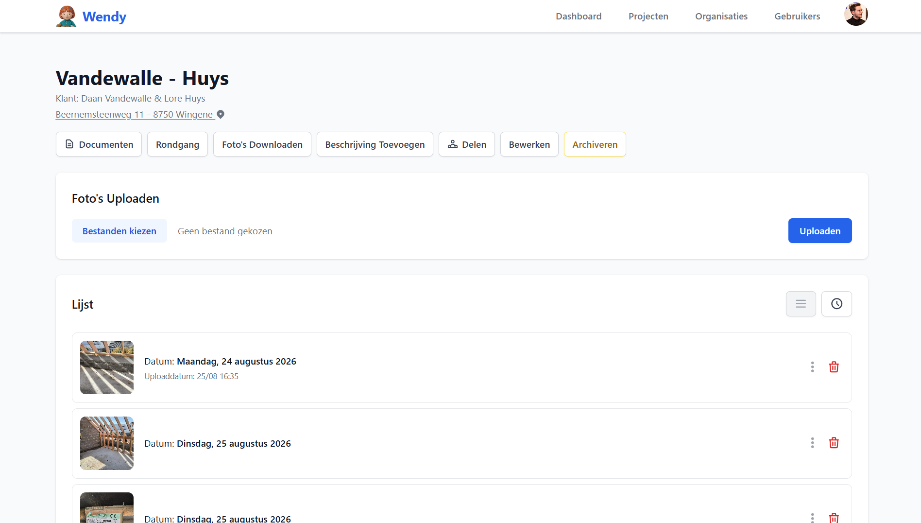Delete the first Dinsdag 25 augustus photo

point(834,443)
